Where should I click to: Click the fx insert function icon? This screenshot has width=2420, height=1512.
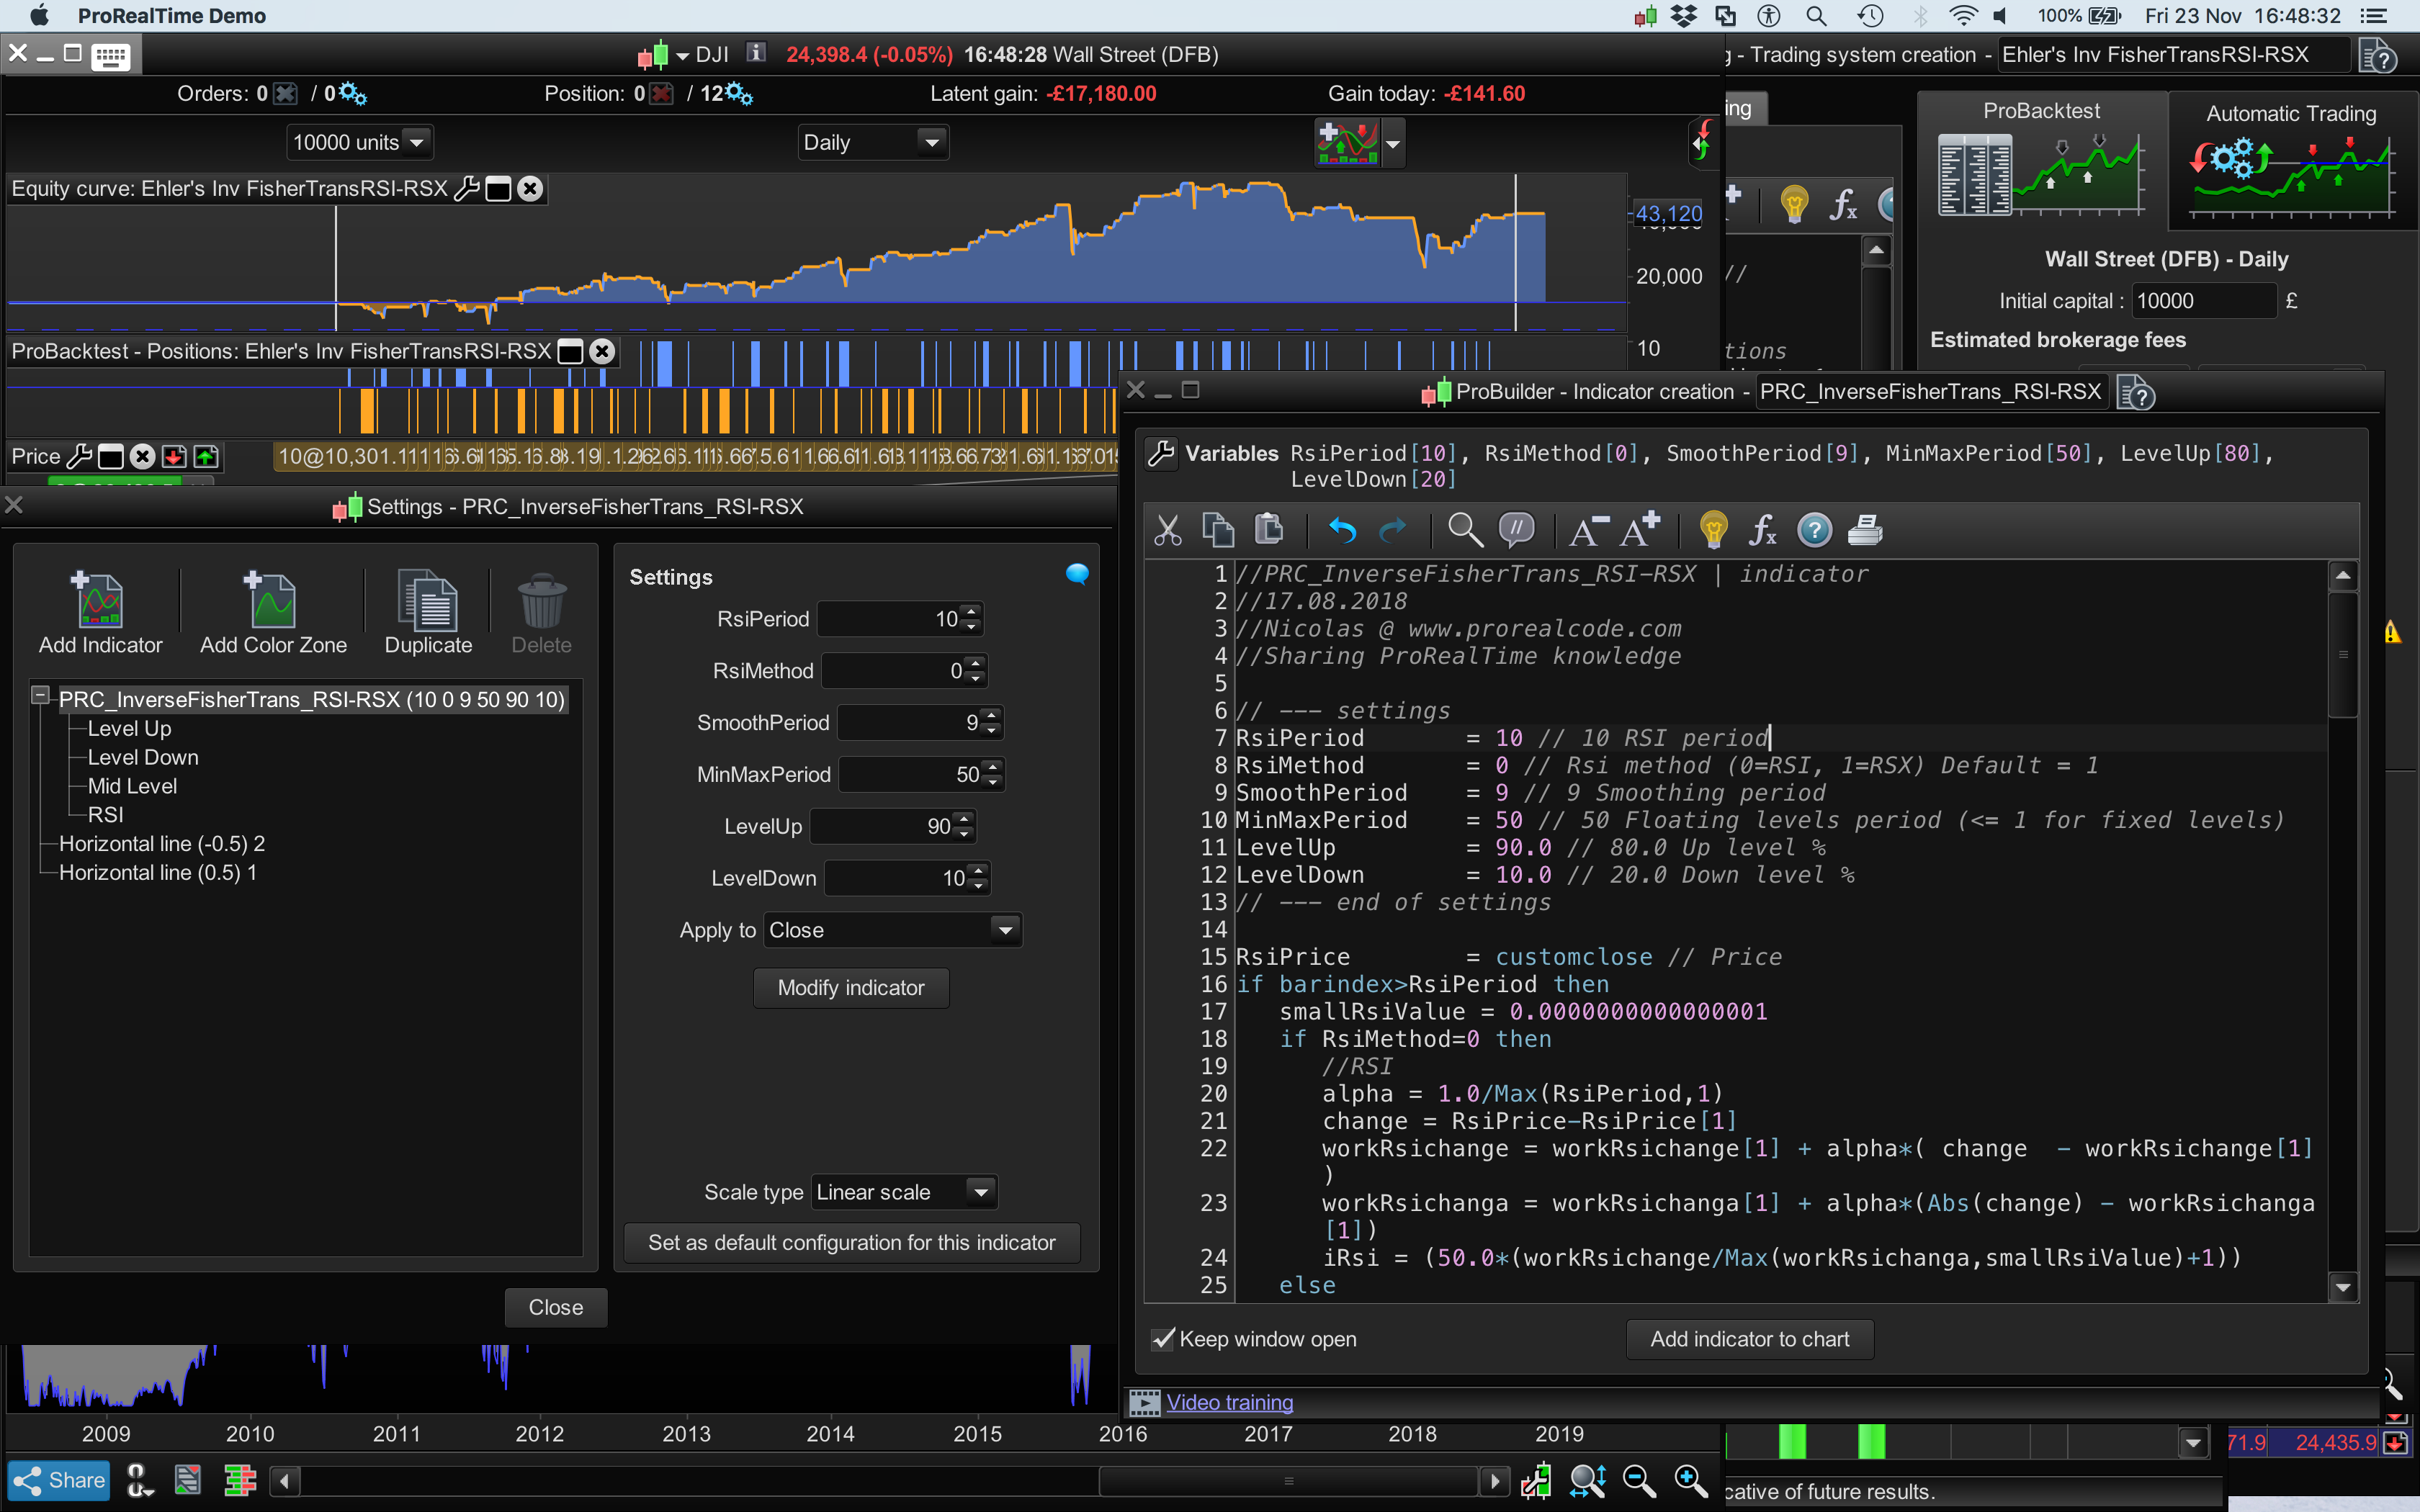pos(1762,530)
